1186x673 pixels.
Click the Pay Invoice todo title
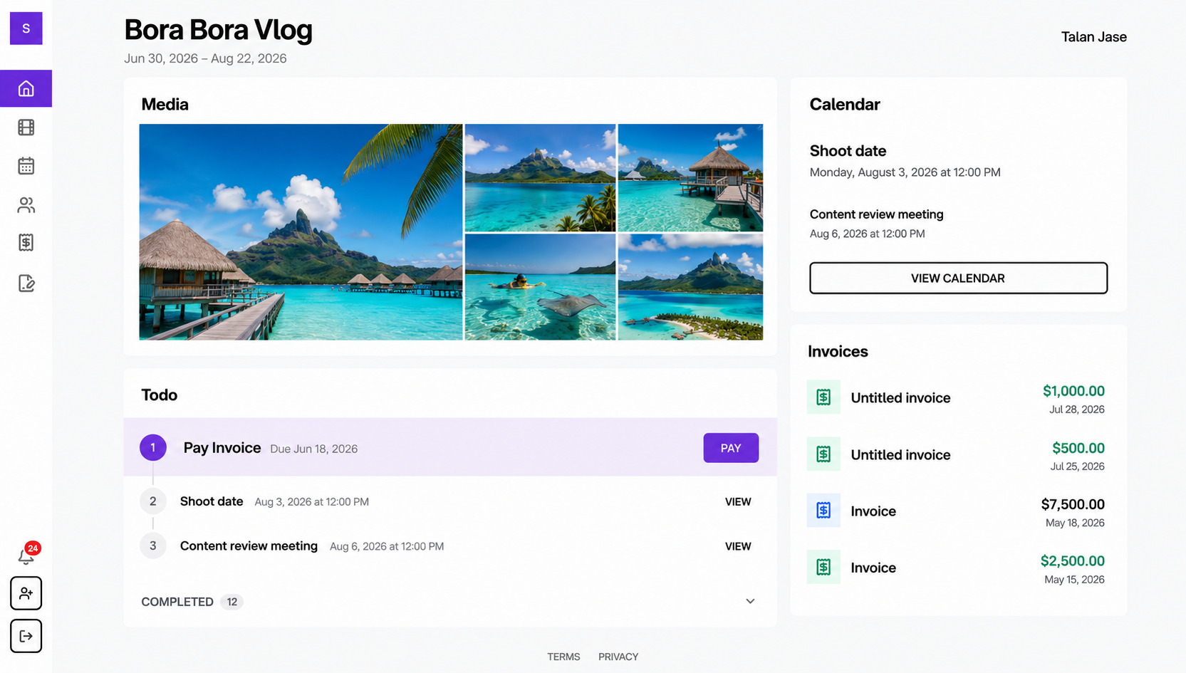(222, 448)
